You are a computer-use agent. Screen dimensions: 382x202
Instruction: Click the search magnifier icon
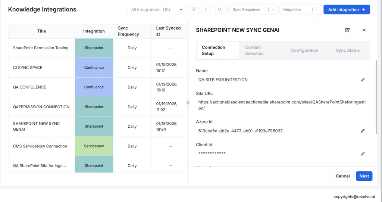[220, 10]
